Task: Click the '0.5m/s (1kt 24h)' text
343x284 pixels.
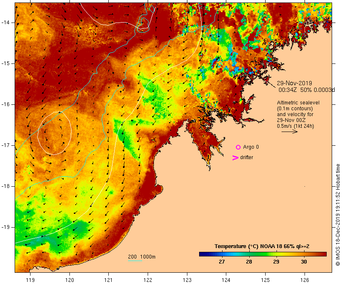Action: (x=295, y=126)
